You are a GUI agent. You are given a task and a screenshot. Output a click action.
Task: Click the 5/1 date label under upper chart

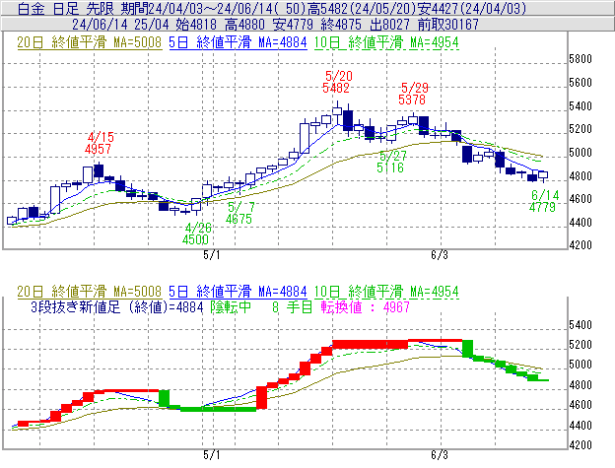(211, 255)
